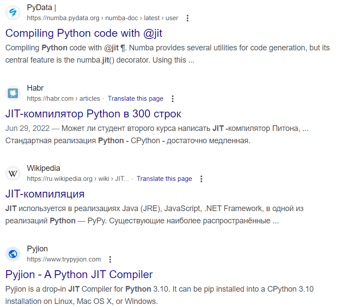The image size is (338, 307).
Task: Click the numba.pydata.org URL breadcrumb
Action: coord(102,18)
